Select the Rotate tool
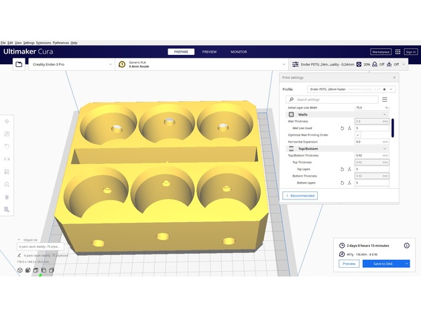The height and width of the screenshot is (316, 421). point(7,147)
